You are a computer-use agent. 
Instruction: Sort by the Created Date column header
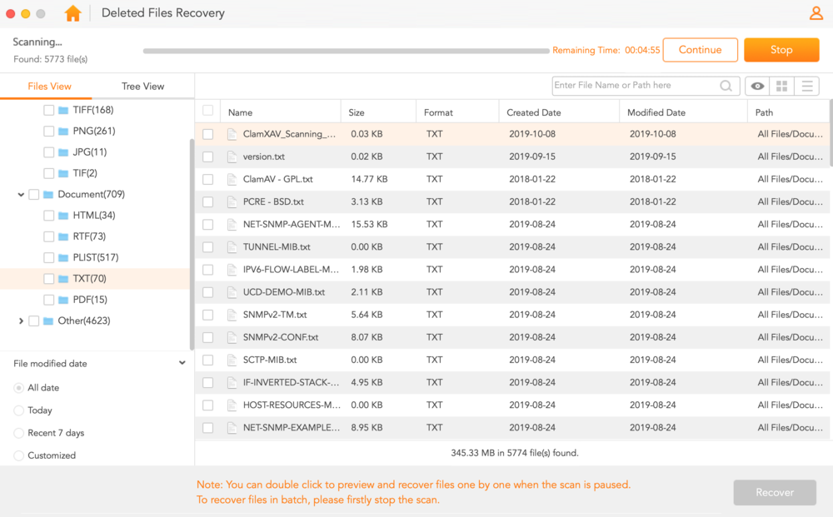point(533,112)
